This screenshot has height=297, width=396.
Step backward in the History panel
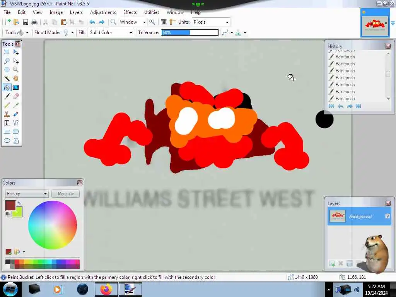(x=340, y=106)
